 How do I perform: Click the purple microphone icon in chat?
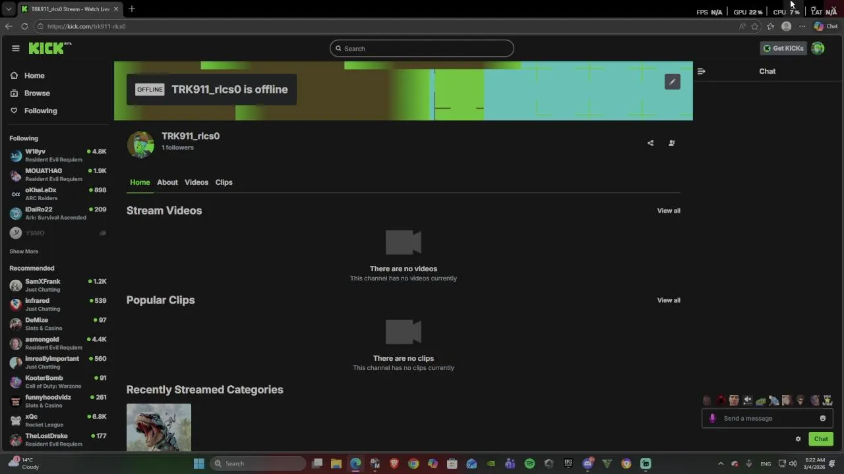click(x=712, y=418)
